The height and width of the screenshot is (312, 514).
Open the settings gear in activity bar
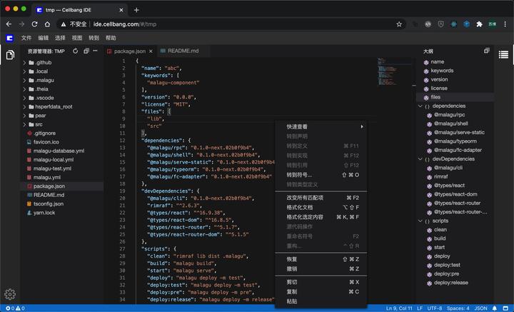[x=10, y=294]
